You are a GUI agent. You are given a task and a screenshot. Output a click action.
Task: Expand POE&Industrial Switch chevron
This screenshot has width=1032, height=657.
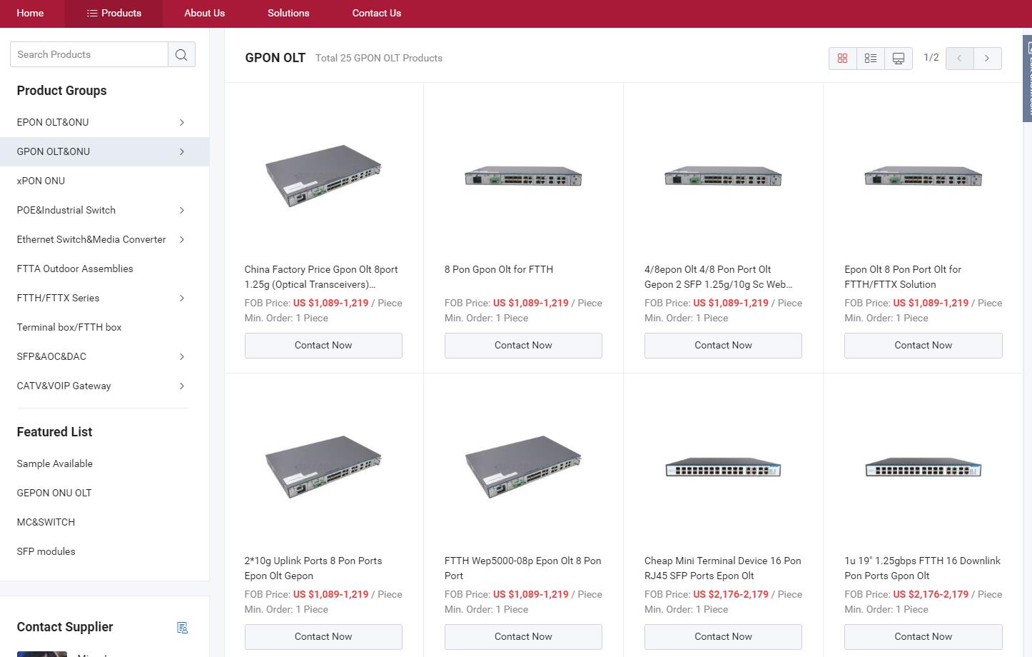[182, 210]
